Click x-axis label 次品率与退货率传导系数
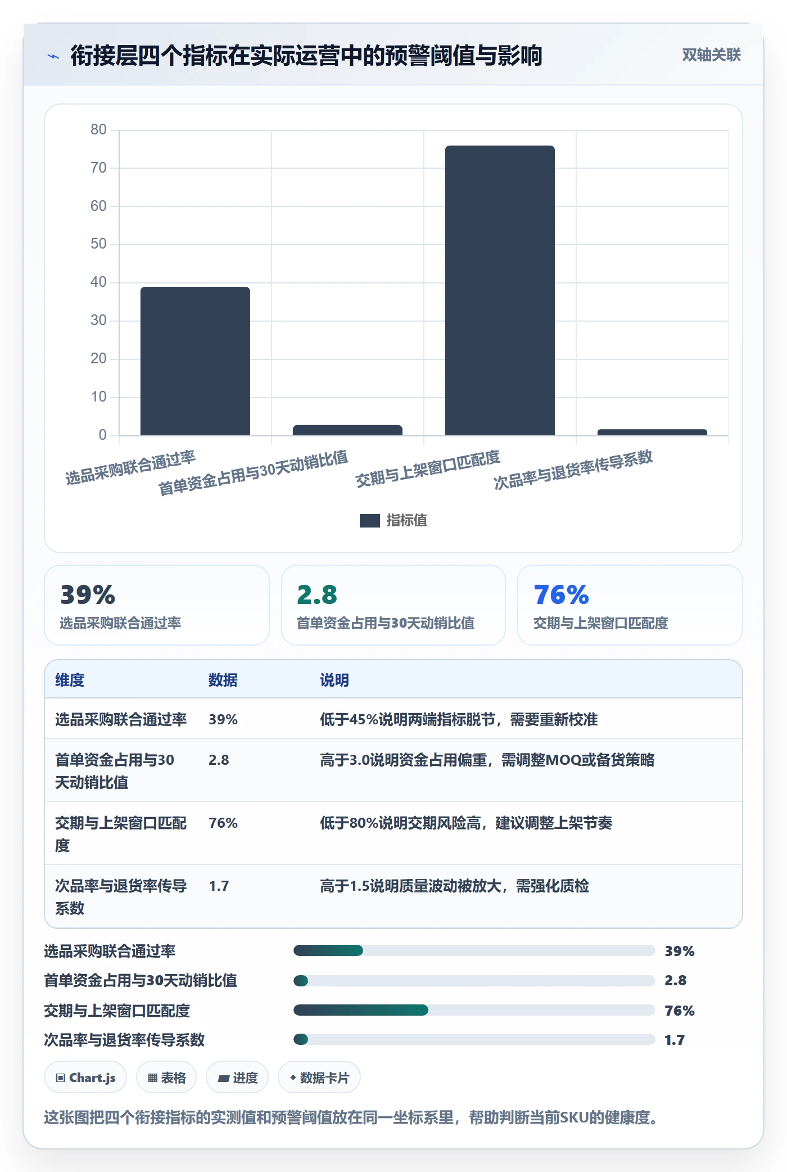This screenshot has width=787, height=1172. click(573, 470)
